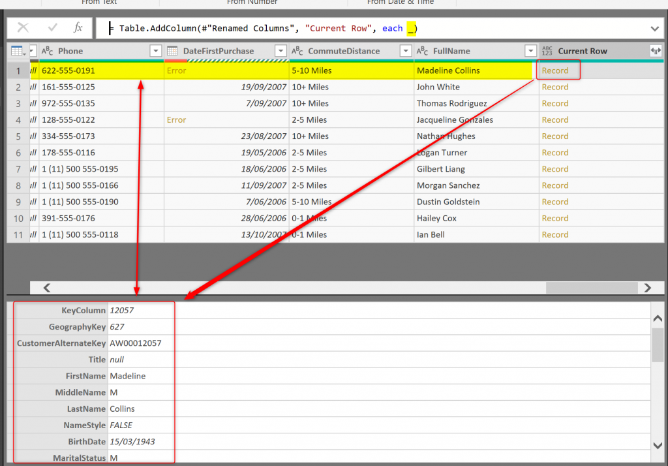Open the Phone column filter dropdown
This screenshot has width=668, height=466.
pos(155,51)
